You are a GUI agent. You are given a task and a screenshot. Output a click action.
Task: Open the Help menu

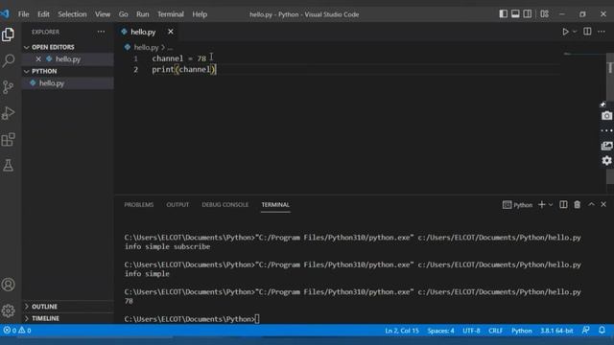tap(200, 14)
